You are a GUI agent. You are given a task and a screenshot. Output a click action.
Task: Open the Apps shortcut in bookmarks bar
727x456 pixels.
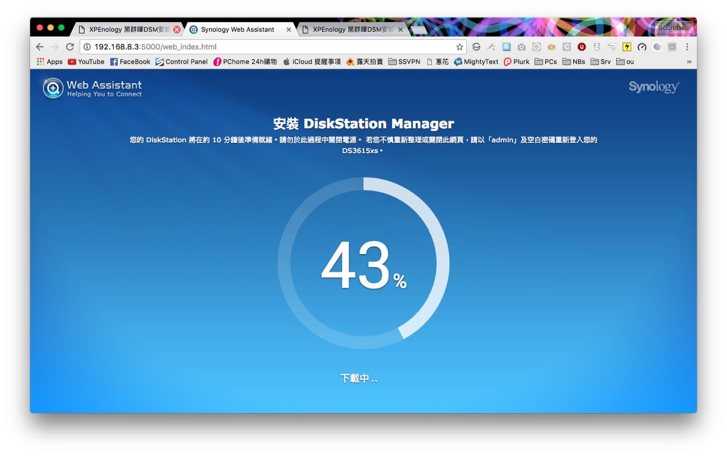(49, 62)
